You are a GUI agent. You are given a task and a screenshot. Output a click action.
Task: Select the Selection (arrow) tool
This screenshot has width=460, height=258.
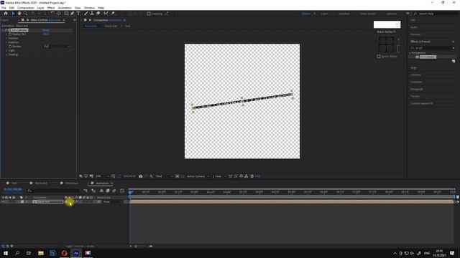click(x=13, y=14)
